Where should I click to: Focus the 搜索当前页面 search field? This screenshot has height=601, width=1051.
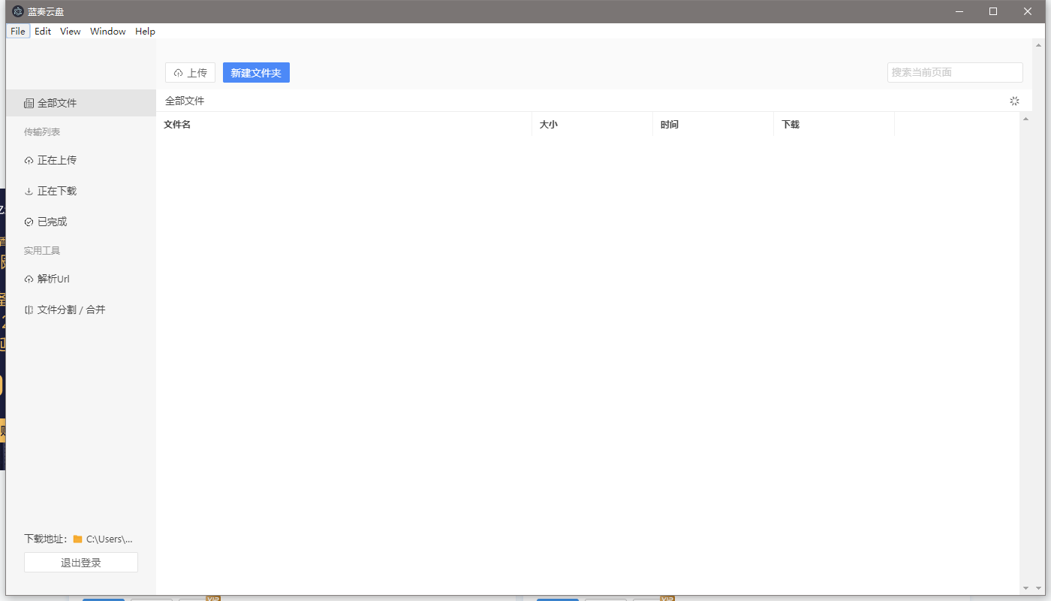(x=955, y=72)
